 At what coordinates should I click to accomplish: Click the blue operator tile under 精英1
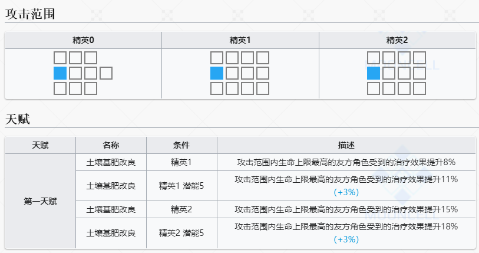[217, 73]
